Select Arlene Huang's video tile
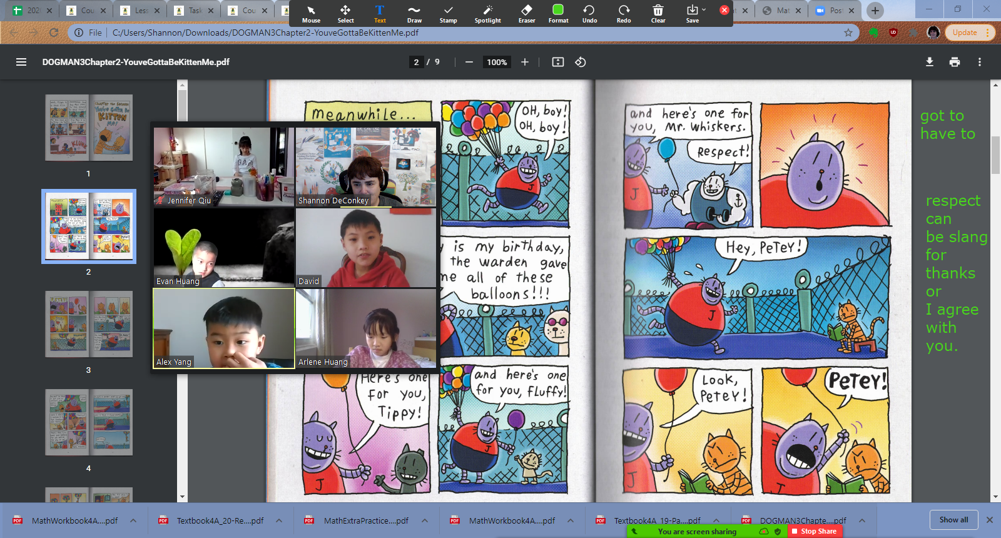Screen dimensions: 1001x538 tap(366, 328)
